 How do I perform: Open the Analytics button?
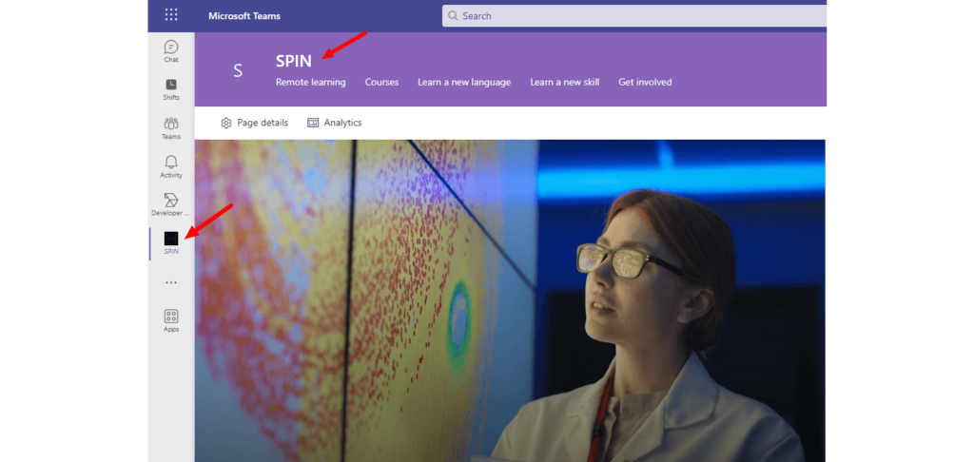(334, 123)
